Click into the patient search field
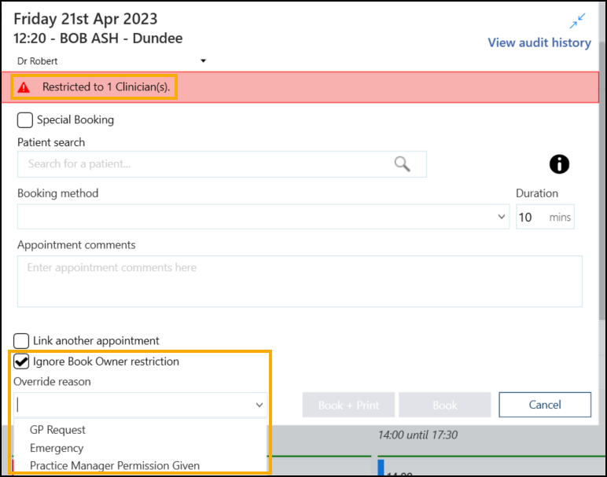The width and height of the screenshot is (607, 477). pyautogui.click(x=204, y=163)
